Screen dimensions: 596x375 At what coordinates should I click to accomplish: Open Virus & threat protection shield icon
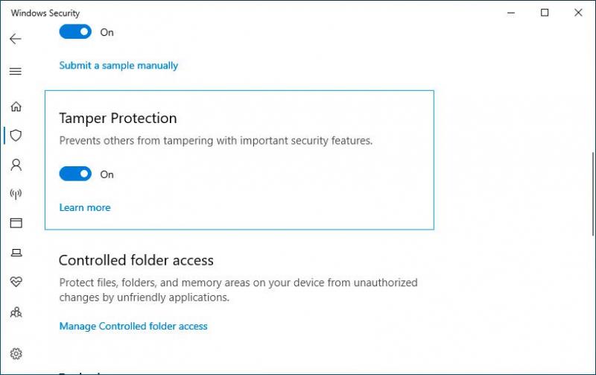click(16, 136)
